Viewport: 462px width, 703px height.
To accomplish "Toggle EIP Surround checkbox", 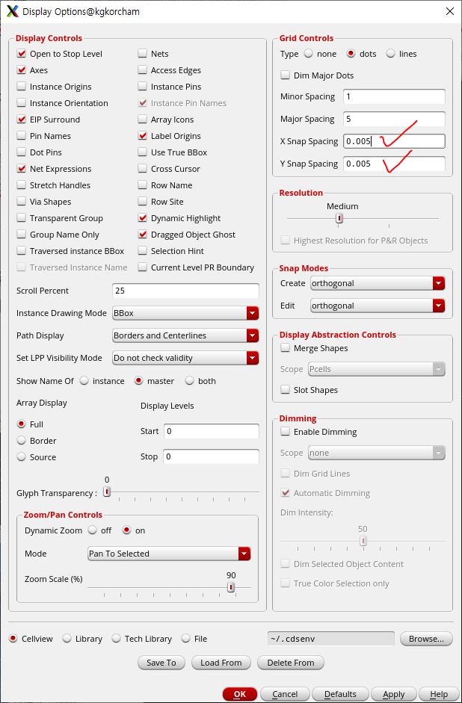I will pos(21,120).
